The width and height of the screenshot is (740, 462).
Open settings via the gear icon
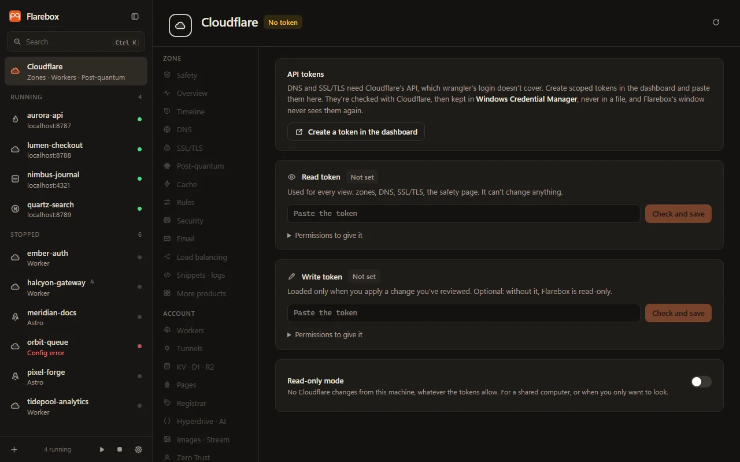point(139,449)
